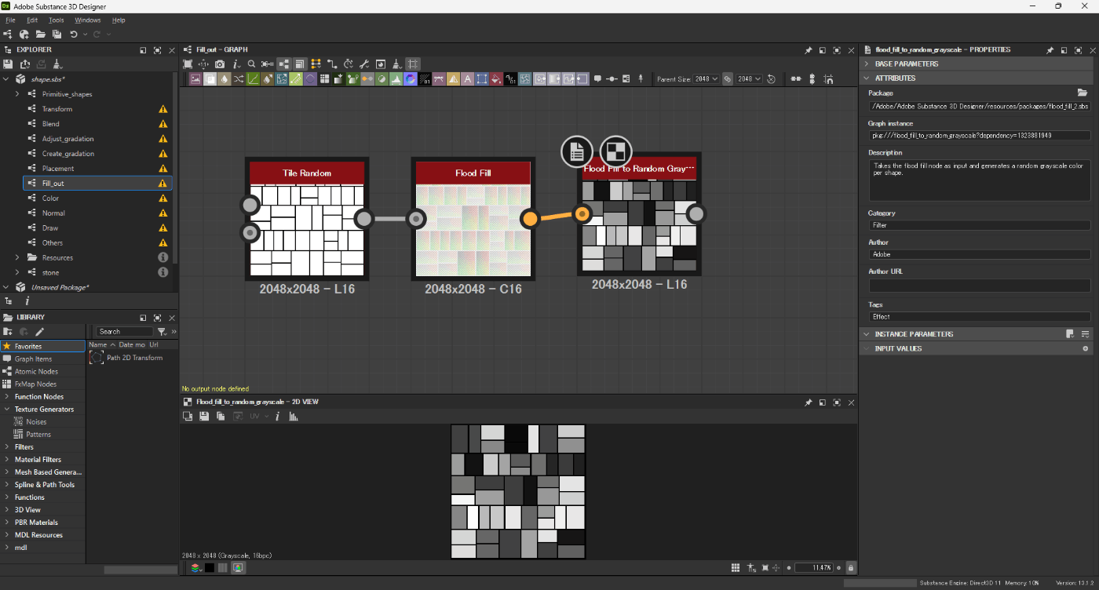Click the Author URL field
The height and width of the screenshot is (590, 1099).
coord(980,285)
